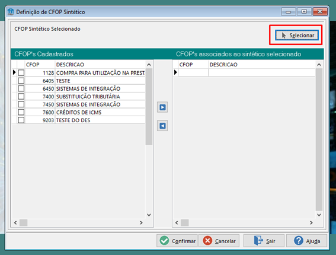
Task: Click the Confirmar button
Action: [177, 241]
